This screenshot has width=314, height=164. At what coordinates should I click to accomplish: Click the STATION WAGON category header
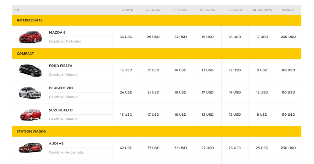(x=31, y=131)
